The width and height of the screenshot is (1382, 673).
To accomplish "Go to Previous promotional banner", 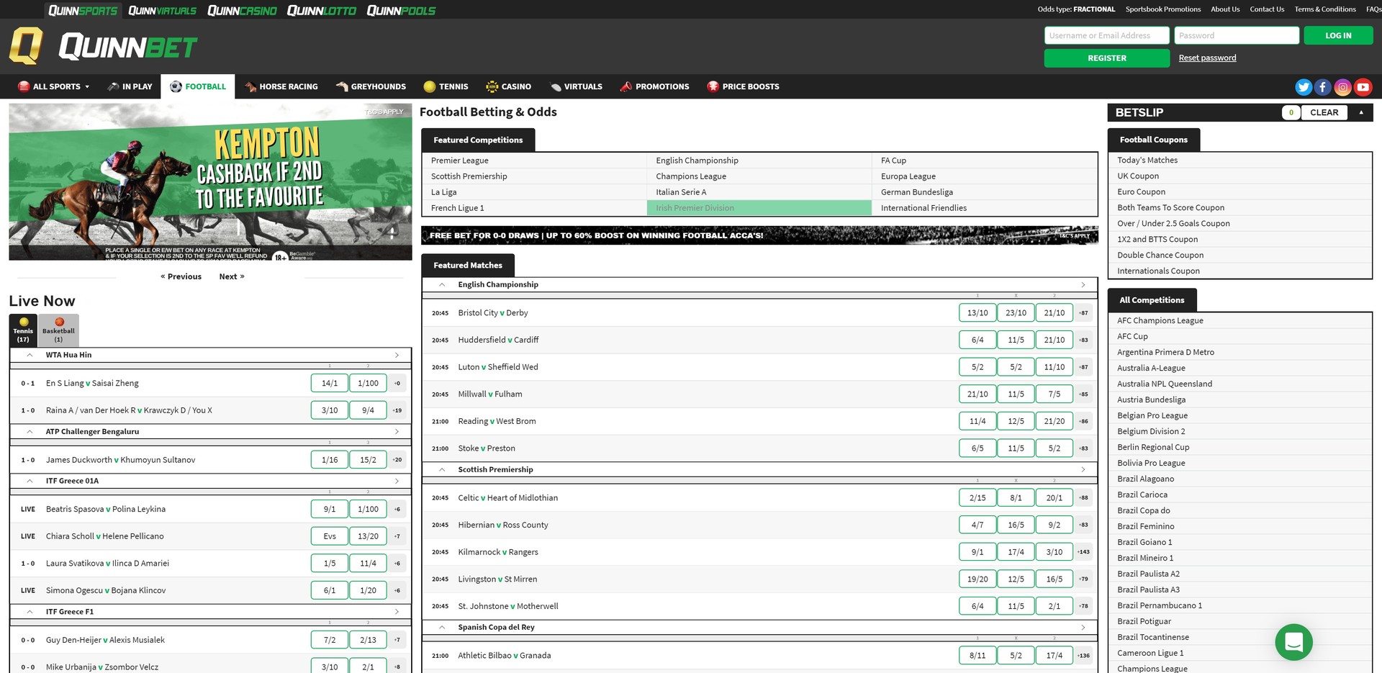I will [x=181, y=277].
